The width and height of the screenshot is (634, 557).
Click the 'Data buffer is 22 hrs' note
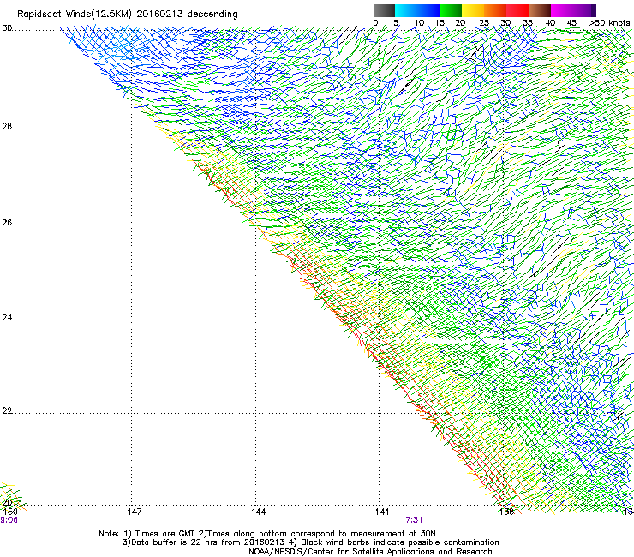coord(310,542)
